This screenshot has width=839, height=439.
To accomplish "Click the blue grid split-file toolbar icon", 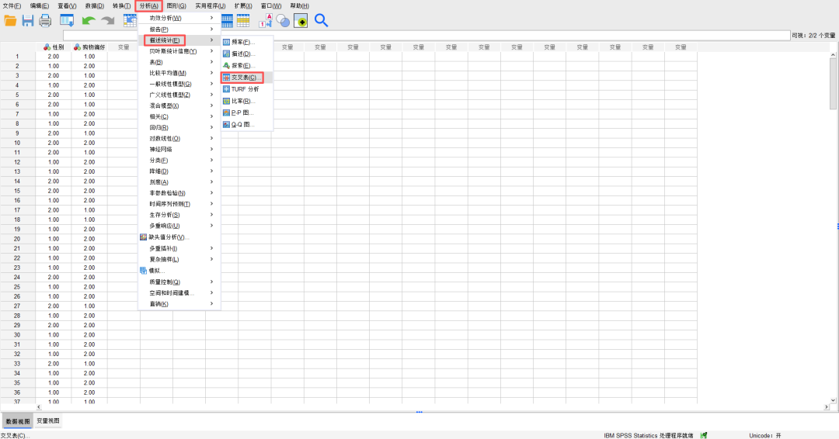I will 227,21.
